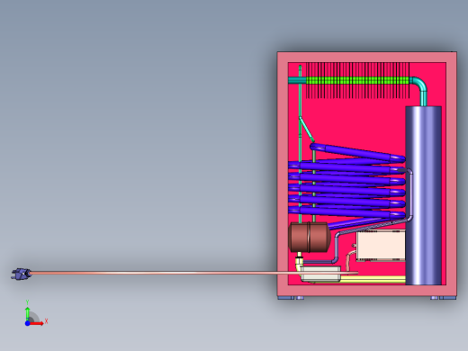Image resolution: width=468 pixels, height=351 pixels.
Task: Pick the tall purple cylindrical tank
Action: [423, 195]
